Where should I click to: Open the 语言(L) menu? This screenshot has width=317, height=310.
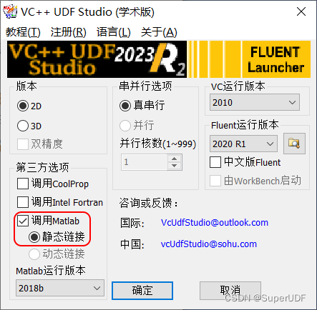click(x=114, y=32)
